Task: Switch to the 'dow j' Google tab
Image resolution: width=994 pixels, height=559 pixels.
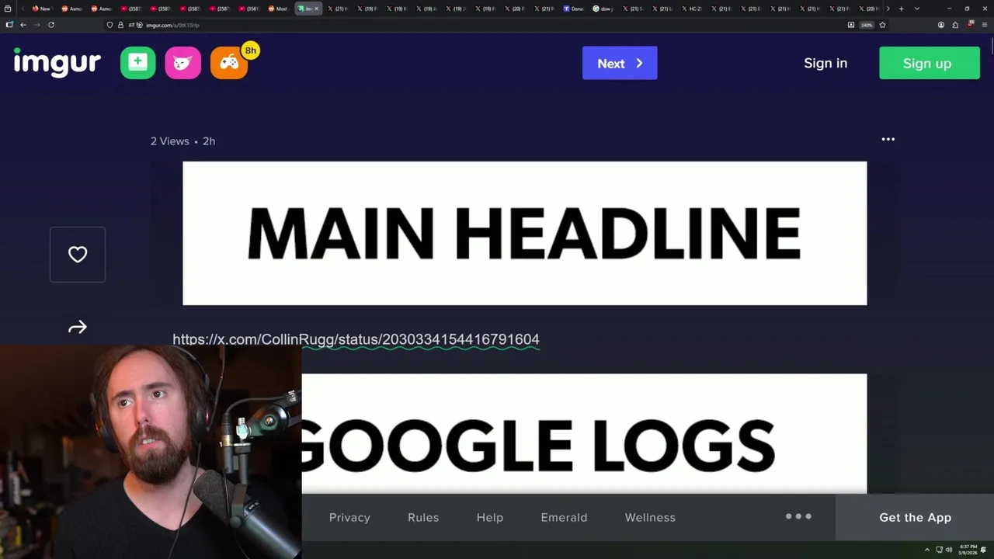Action: click(x=603, y=9)
